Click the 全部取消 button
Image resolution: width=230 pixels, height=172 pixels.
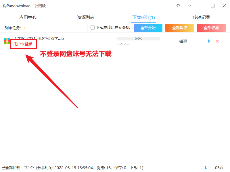click(x=211, y=28)
